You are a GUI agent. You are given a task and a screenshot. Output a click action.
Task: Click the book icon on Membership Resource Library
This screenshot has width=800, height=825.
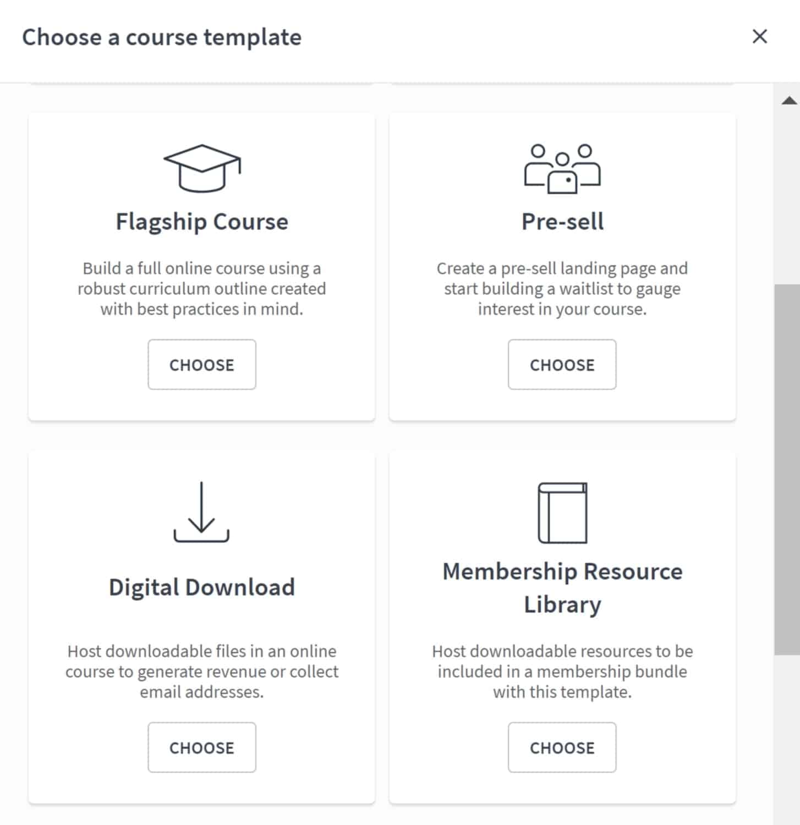point(562,513)
